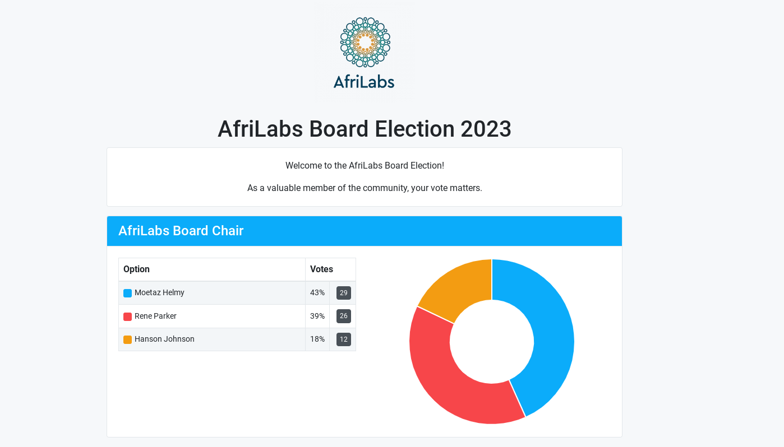The width and height of the screenshot is (784, 447).
Task: Click the AfriLabs logo image
Action: (x=365, y=53)
